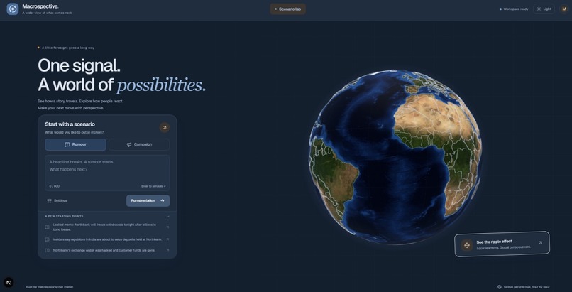Click the Macrospective logo icon
572x292 pixels.
click(x=12, y=9)
